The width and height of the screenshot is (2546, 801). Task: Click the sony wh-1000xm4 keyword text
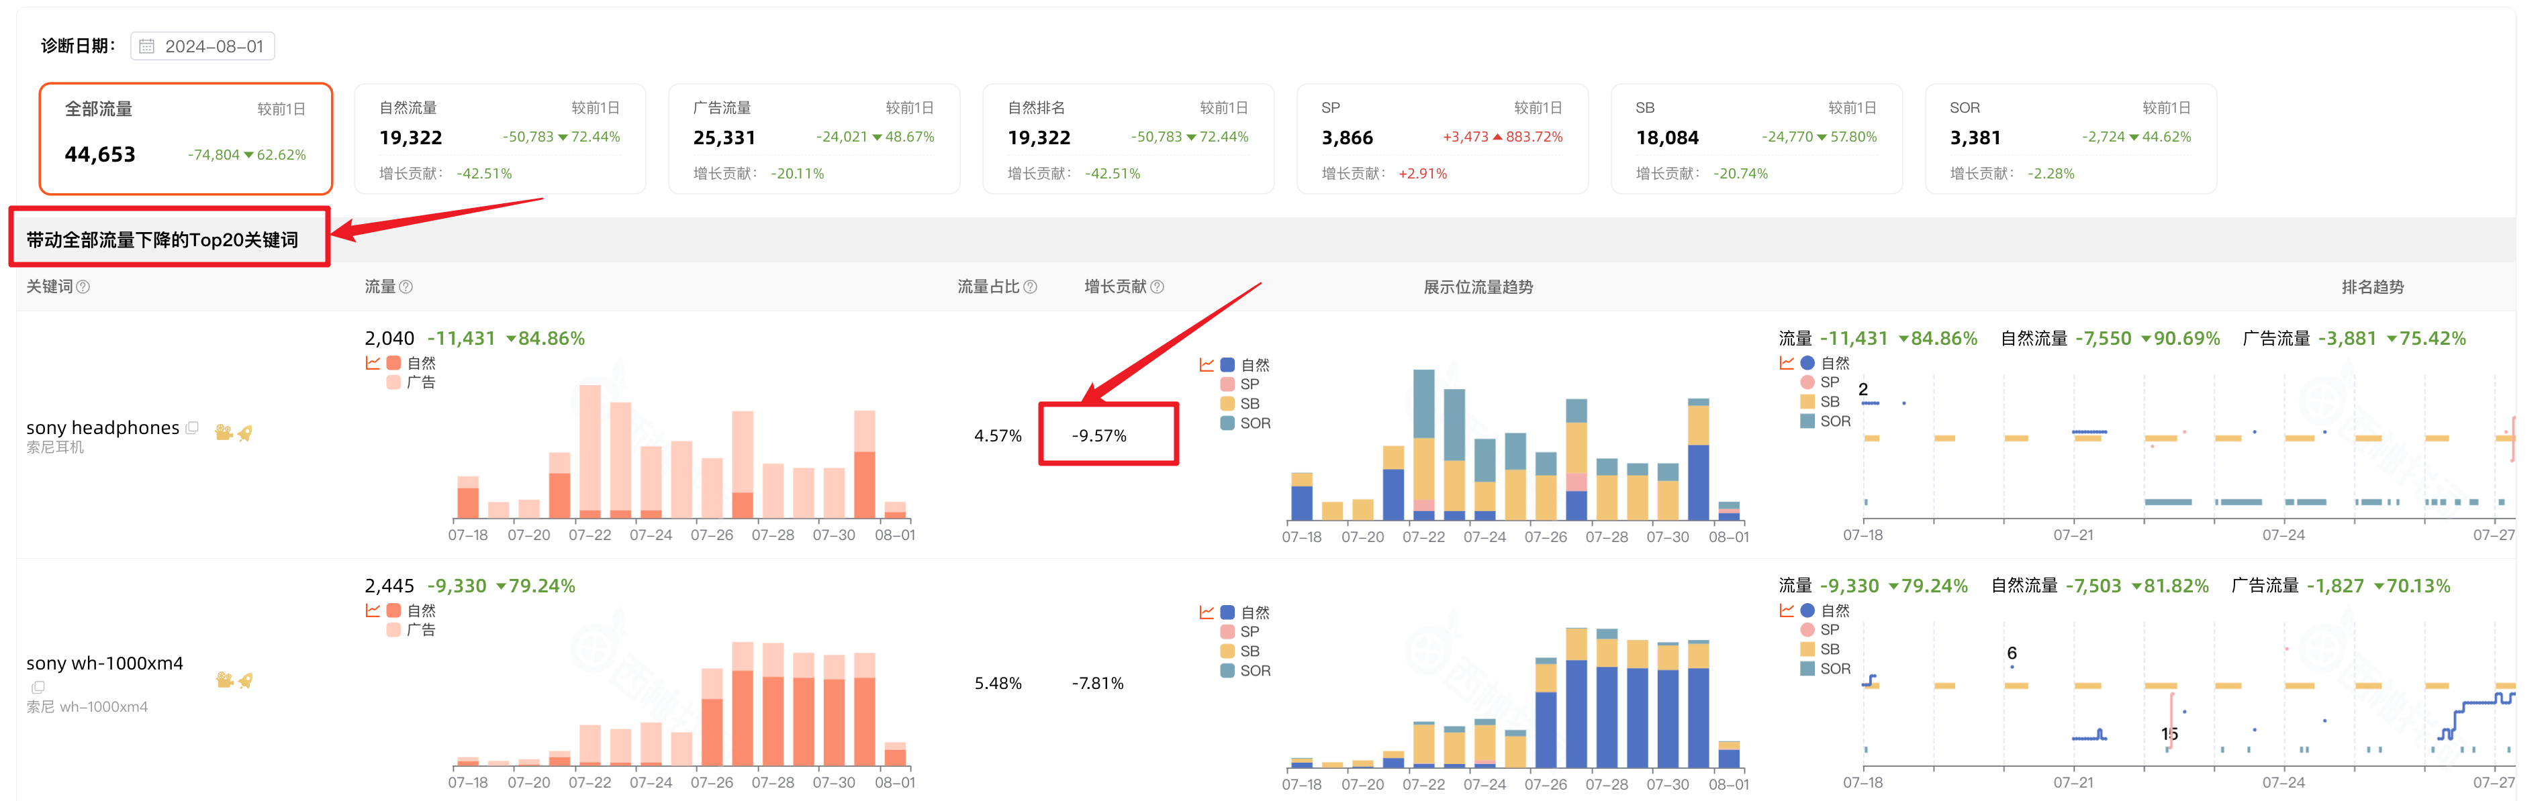click(105, 663)
